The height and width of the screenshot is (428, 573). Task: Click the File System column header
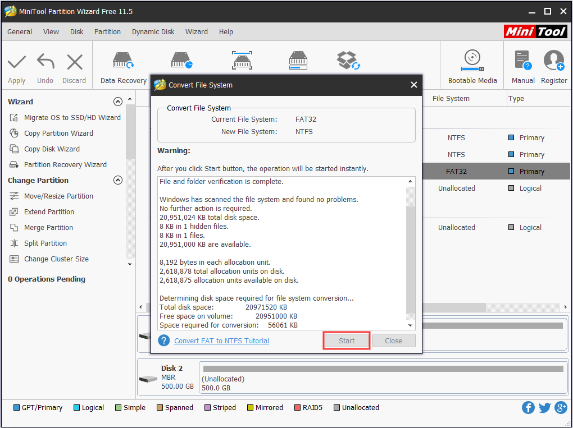451,98
